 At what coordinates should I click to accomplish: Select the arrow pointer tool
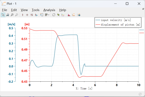click(3, 15)
